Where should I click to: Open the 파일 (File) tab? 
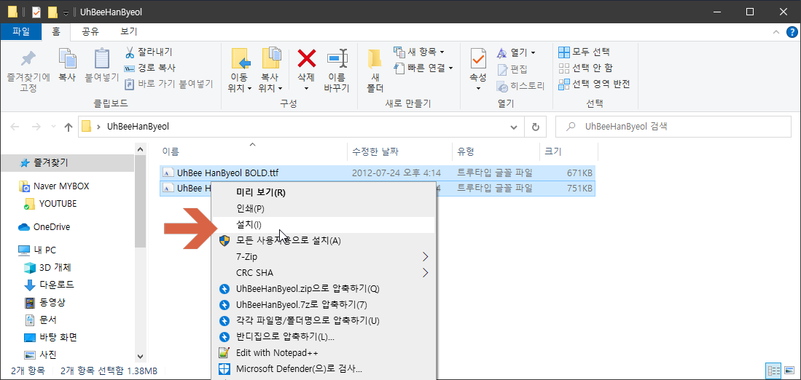pyautogui.click(x=21, y=31)
